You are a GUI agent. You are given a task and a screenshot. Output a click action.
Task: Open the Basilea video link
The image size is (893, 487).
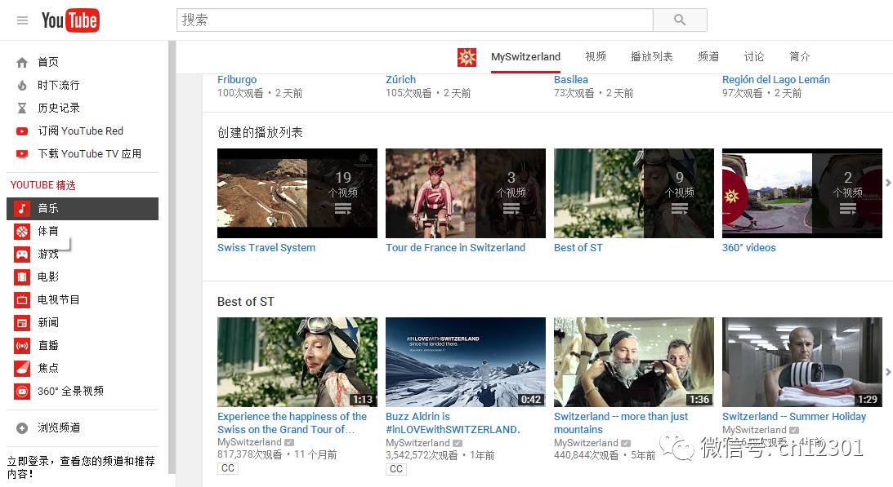click(x=570, y=80)
